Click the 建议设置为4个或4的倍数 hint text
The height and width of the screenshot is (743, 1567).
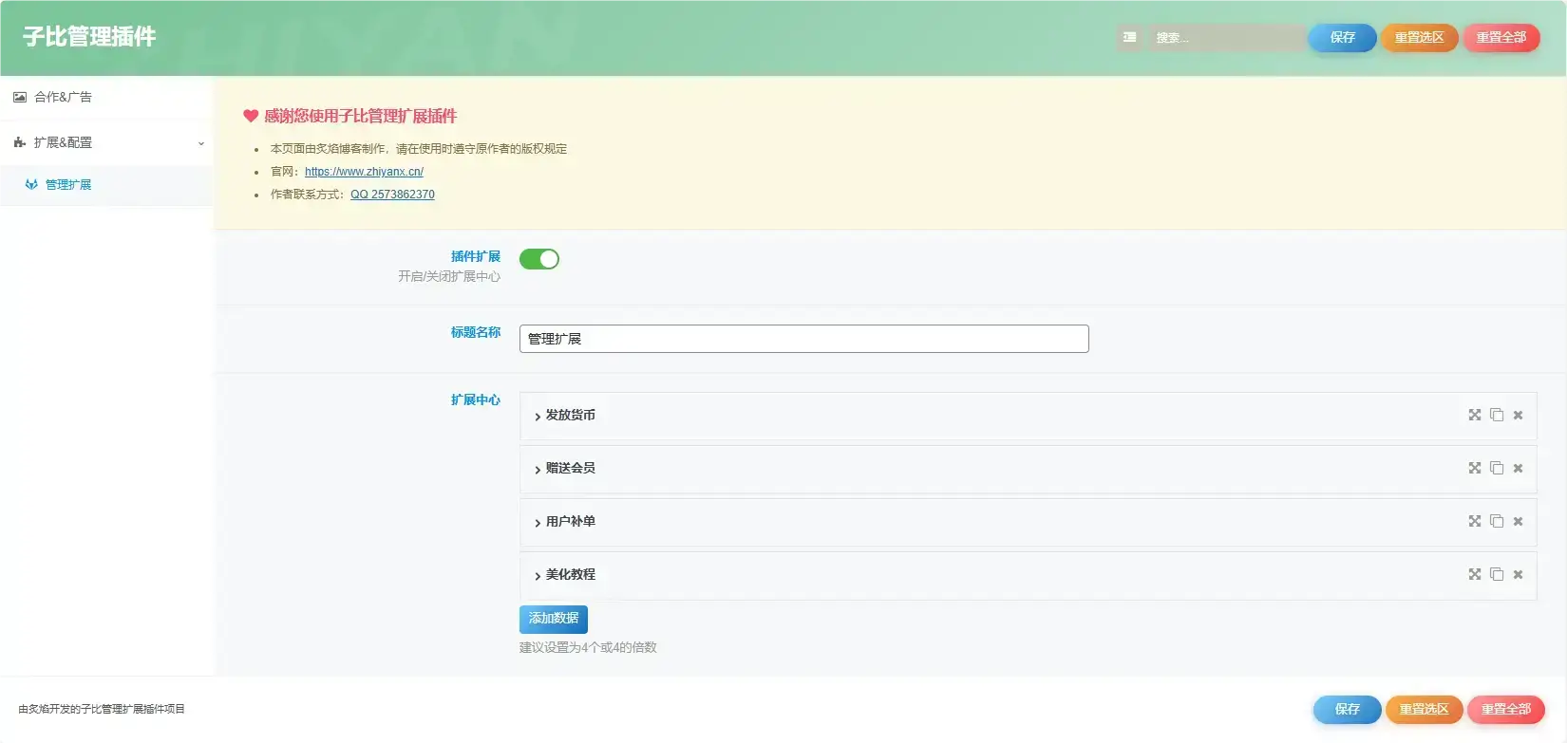588,647
